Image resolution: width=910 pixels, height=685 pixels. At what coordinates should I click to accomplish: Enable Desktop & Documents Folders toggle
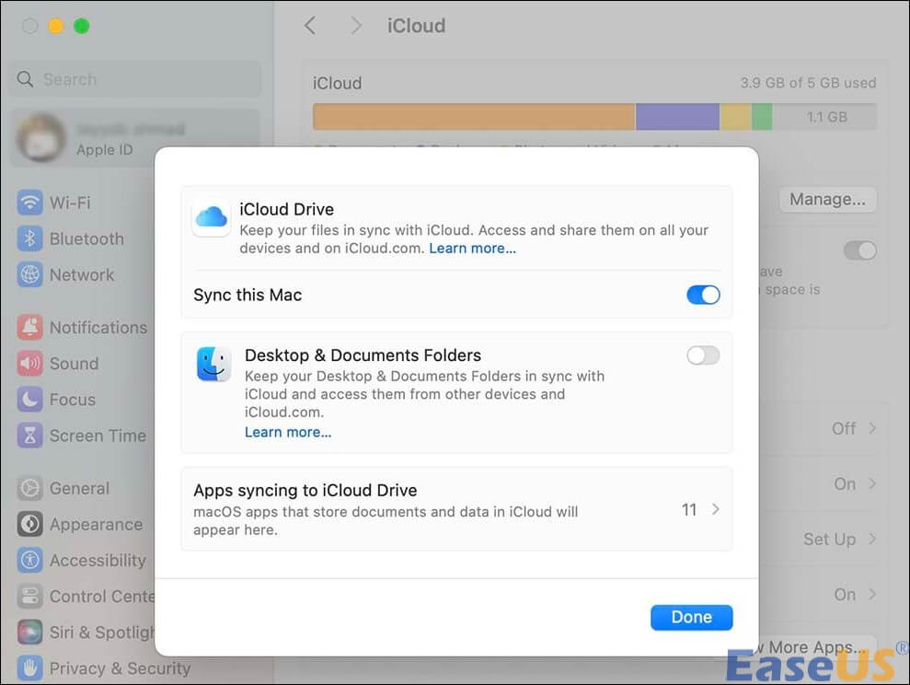click(x=703, y=355)
